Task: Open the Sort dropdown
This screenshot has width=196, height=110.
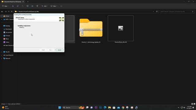Action: point(45,6)
